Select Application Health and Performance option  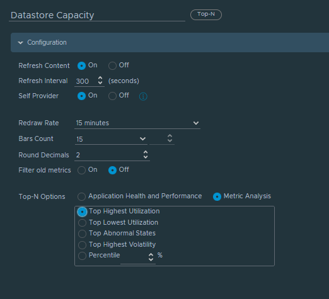pyautogui.click(x=81, y=196)
